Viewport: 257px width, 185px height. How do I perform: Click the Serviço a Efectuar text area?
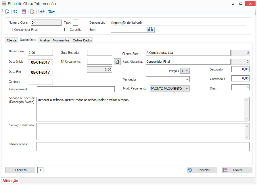click(143, 109)
